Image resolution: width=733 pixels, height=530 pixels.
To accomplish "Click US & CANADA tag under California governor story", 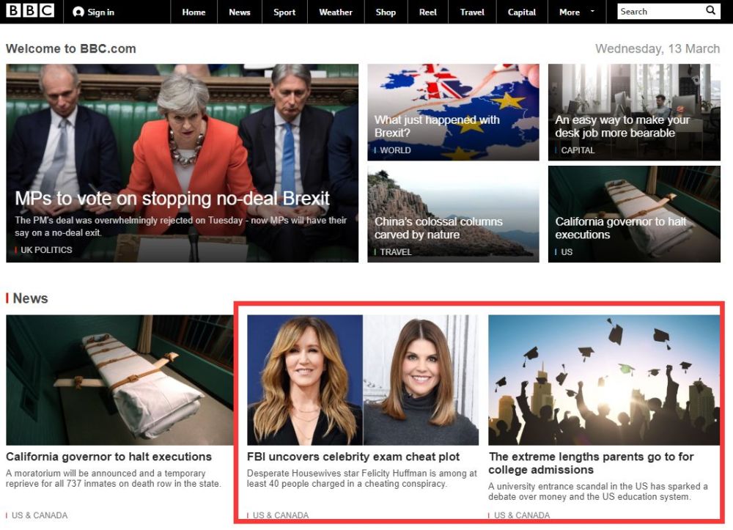I will 40,515.
